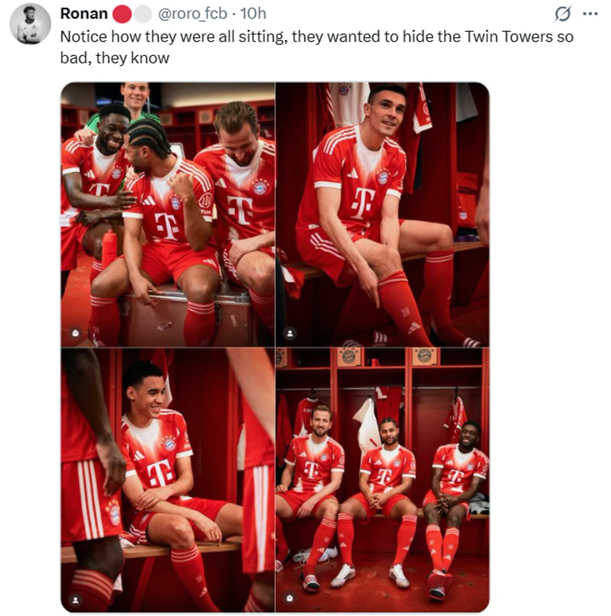Open bottom-right photo of three seated players
Viewport: 611px width, 616px height.
pos(383,480)
